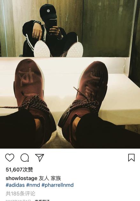Screen dimensions: 140x201
Task: Open the showlostage profile from the caption
Action: (x=21, y=178)
